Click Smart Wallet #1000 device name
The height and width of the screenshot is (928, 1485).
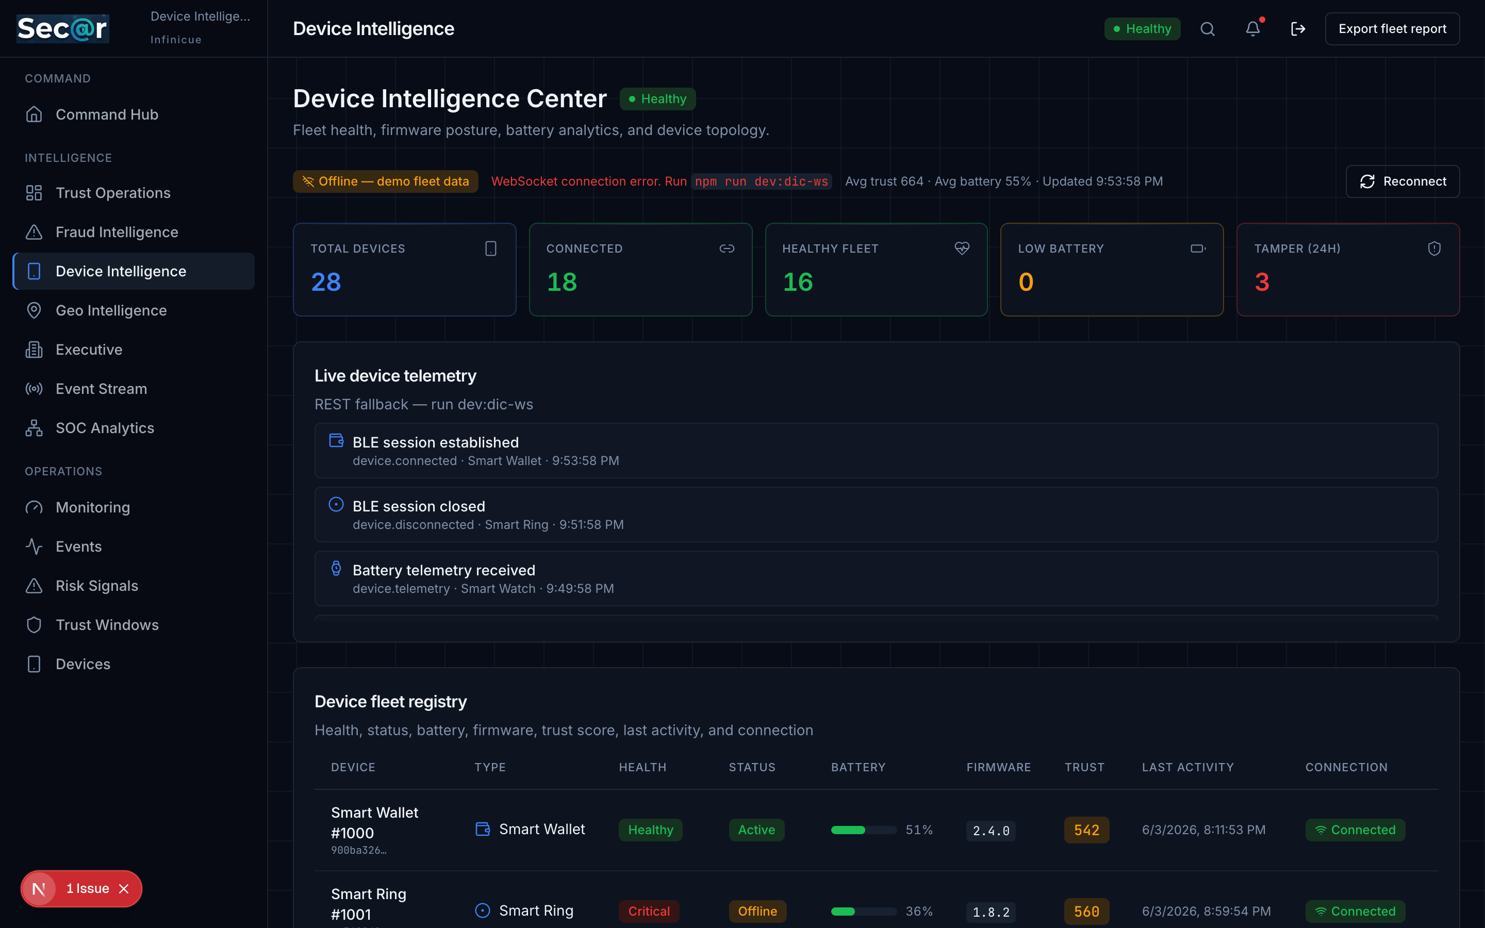coord(374,822)
